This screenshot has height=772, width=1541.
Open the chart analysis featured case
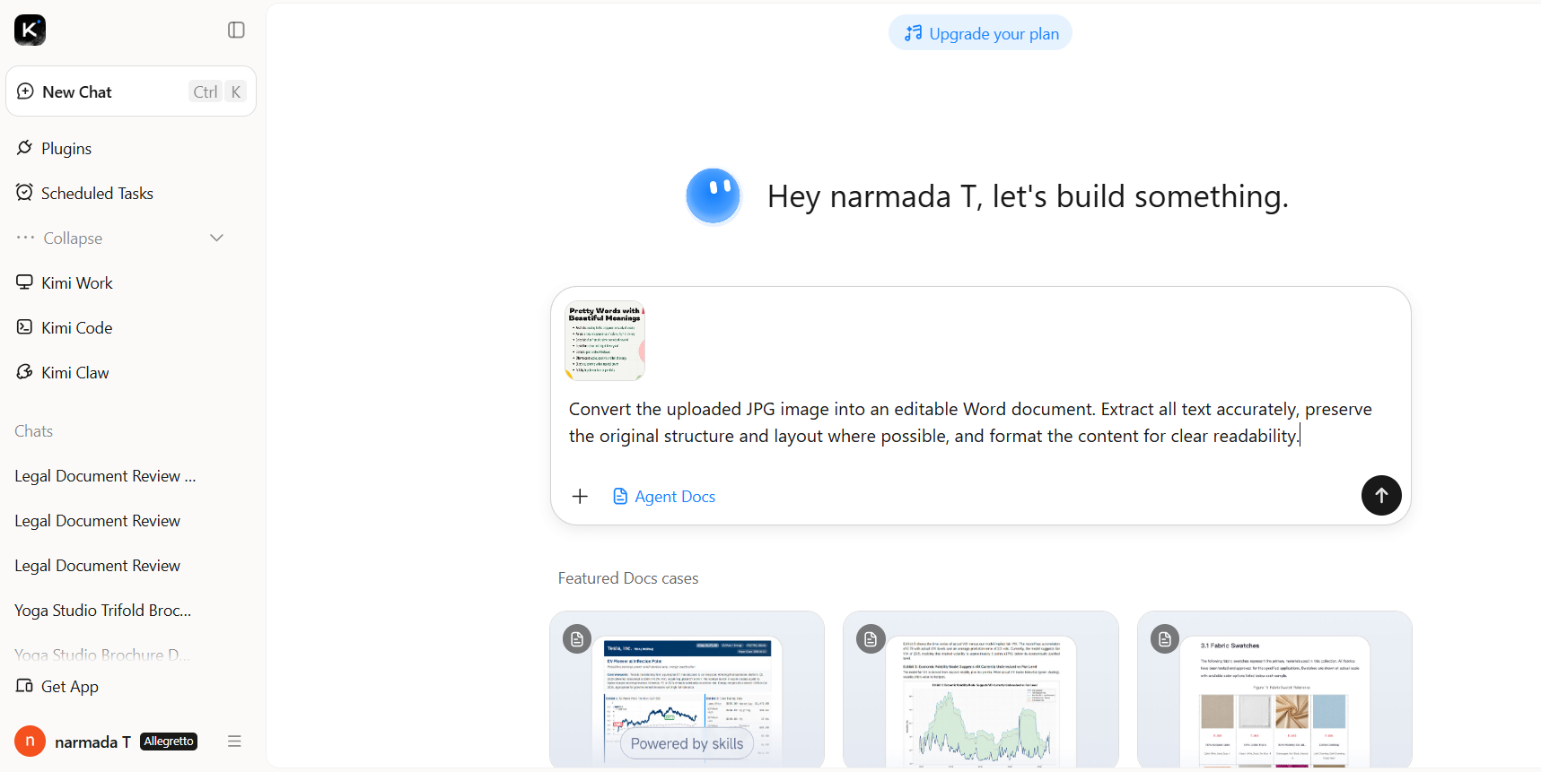point(981,690)
